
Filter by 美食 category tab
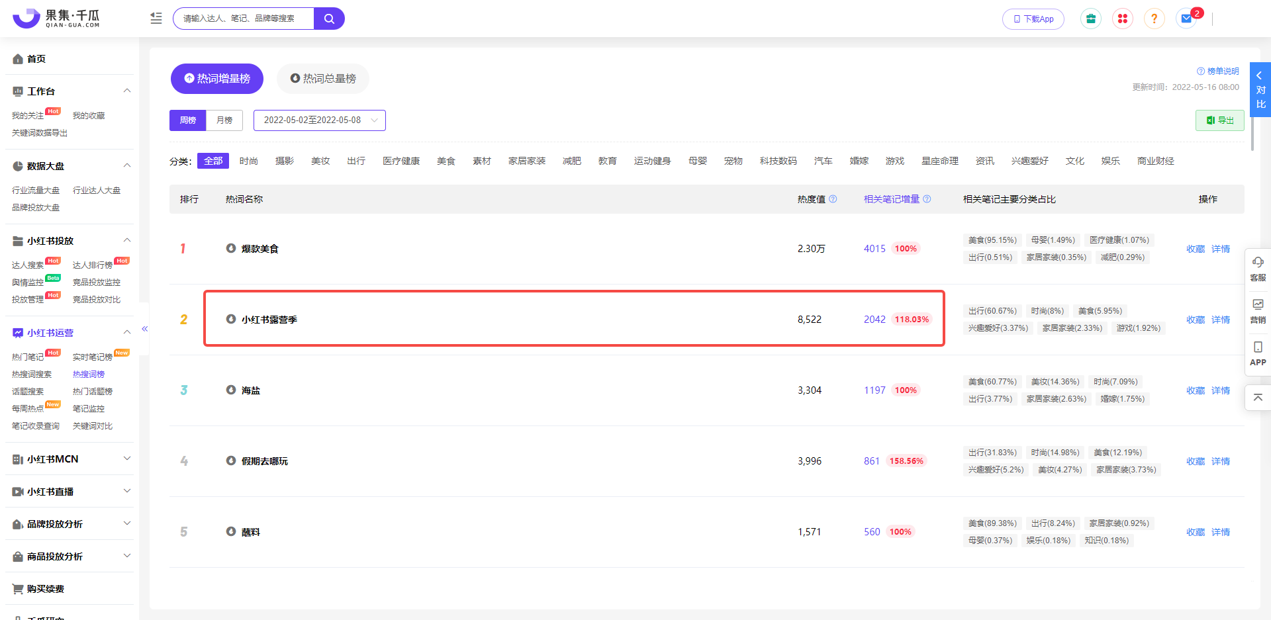446,161
